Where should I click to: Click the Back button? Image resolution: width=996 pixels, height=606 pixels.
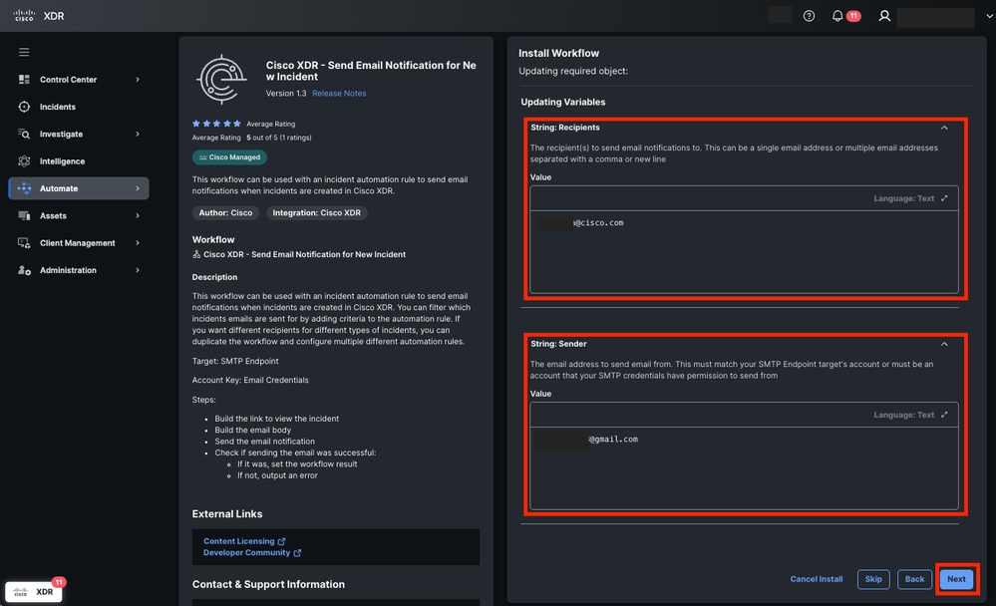(914, 579)
